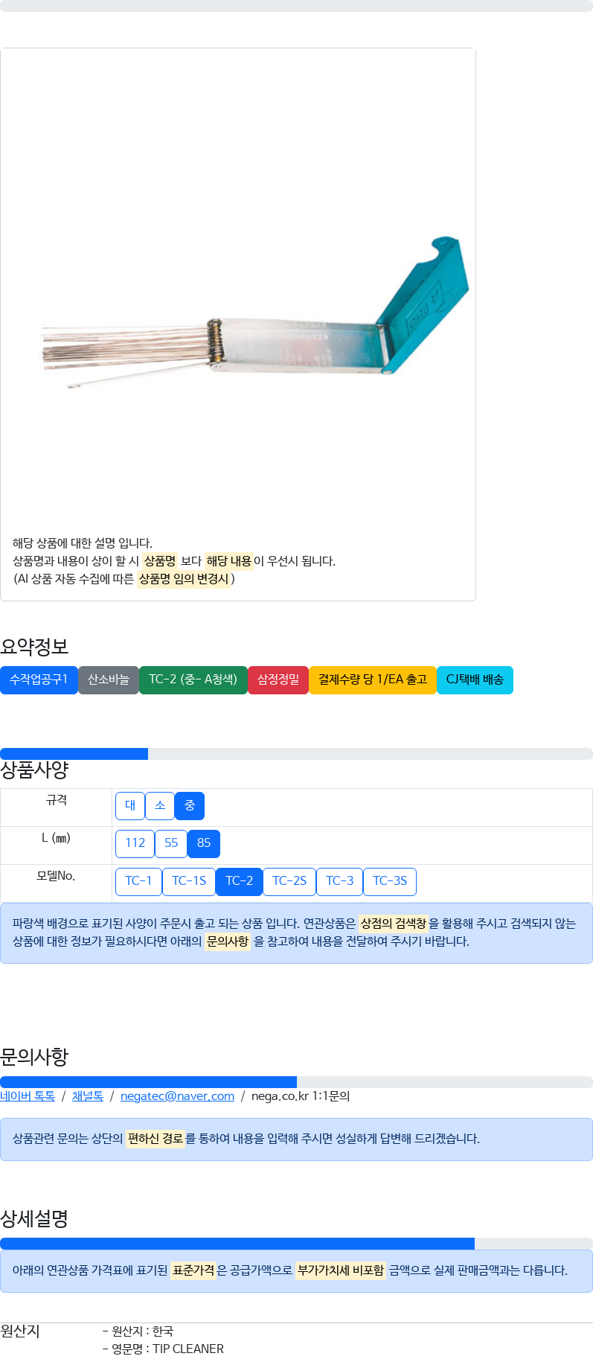This screenshot has height=1359, width=593.
Task: Click the 상세설명 progress bar
Action: point(296,1244)
